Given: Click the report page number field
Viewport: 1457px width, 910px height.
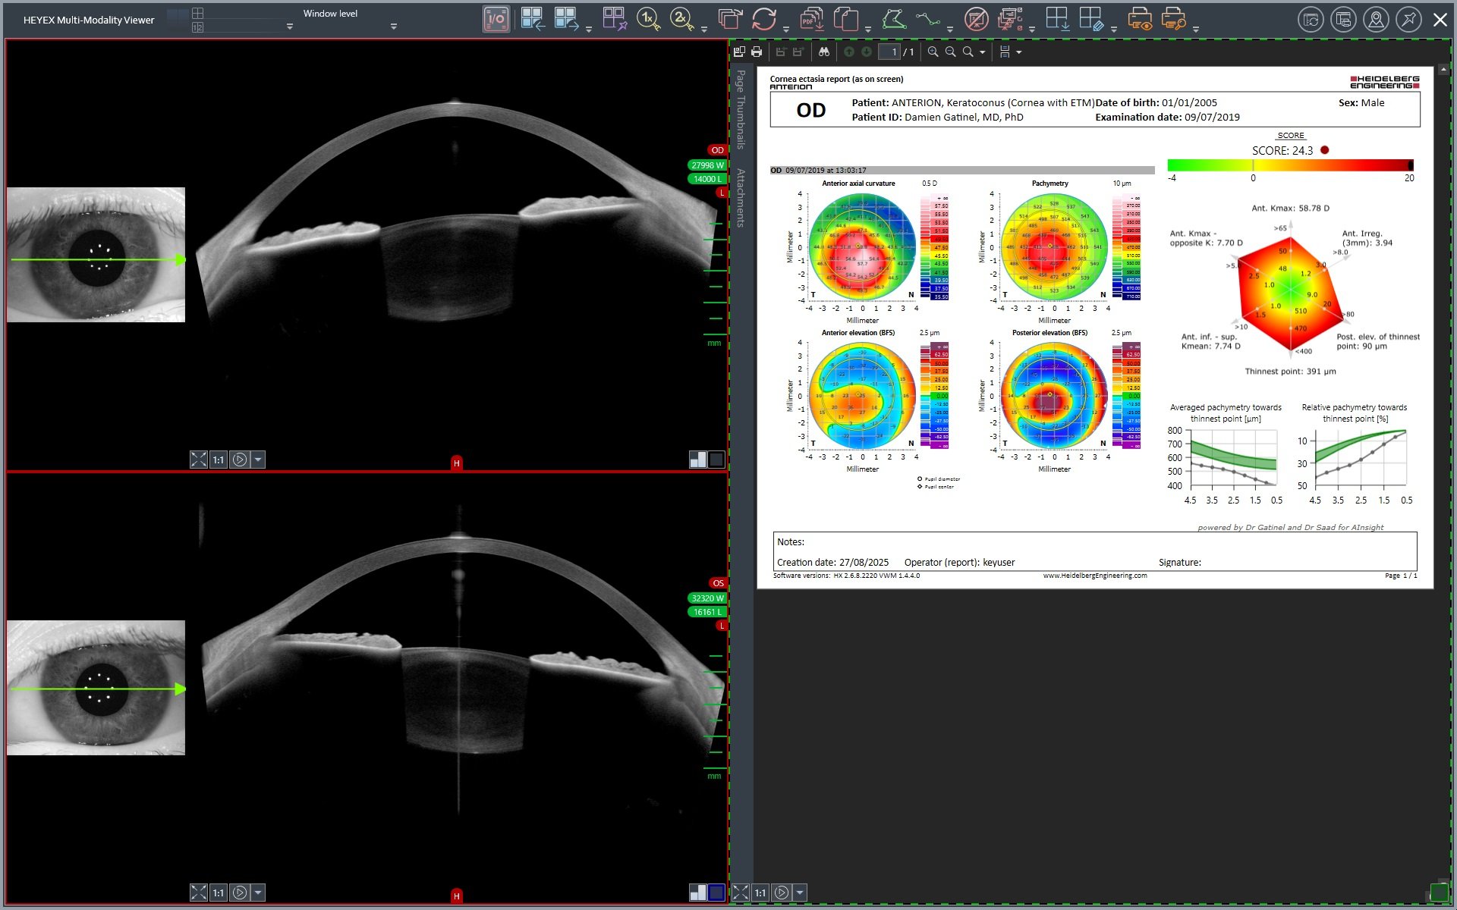Looking at the screenshot, I should pos(889,52).
